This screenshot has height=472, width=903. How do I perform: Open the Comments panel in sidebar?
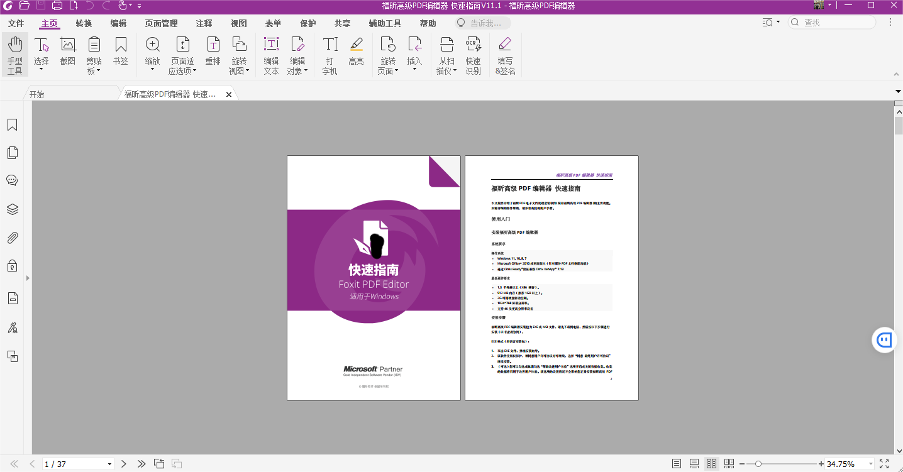12,180
